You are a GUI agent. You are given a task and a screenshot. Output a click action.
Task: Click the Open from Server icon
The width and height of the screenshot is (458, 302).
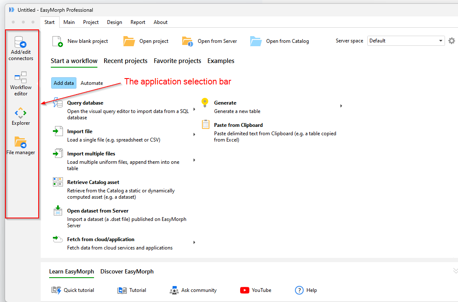coord(187,41)
